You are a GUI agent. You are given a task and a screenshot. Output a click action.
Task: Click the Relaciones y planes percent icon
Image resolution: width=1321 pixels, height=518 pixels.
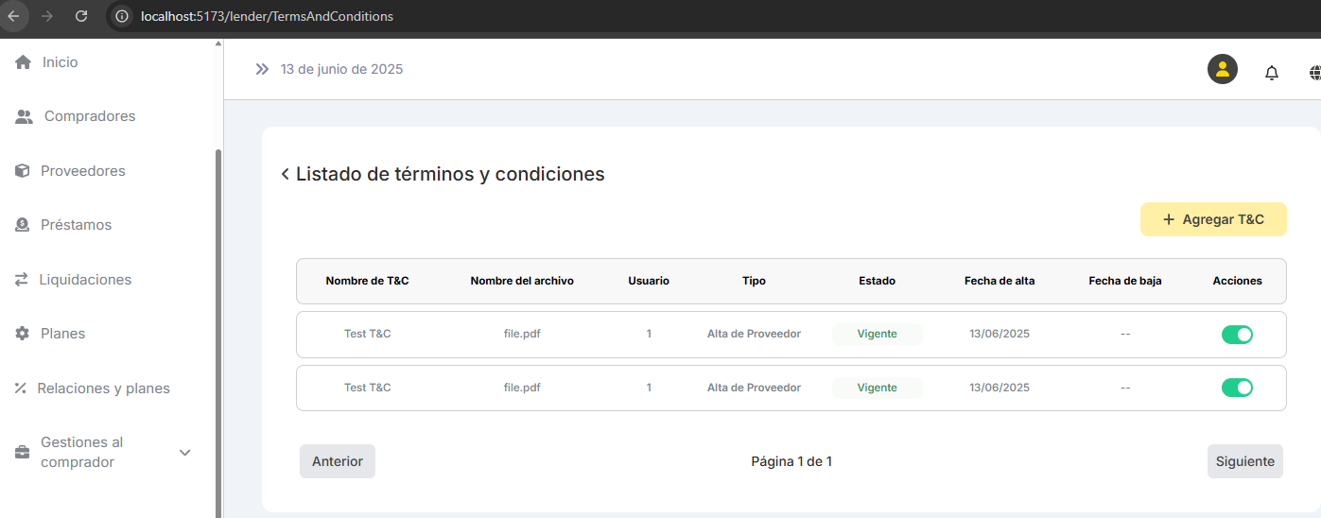[x=21, y=388]
